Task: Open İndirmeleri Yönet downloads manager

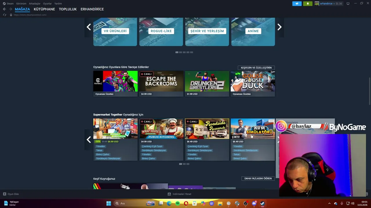Action: tap(180, 194)
